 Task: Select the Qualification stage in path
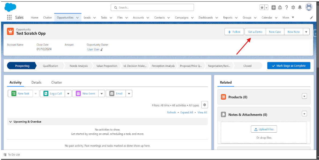pyautogui.click(x=50, y=66)
